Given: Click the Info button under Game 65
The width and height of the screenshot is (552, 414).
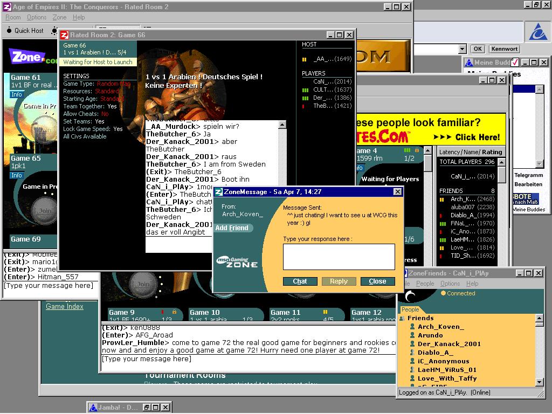Looking at the screenshot, I should [x=17, y=175].
